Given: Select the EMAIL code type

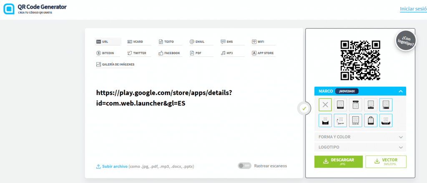Looking at the screenshot, I should (x=201, y=42).
